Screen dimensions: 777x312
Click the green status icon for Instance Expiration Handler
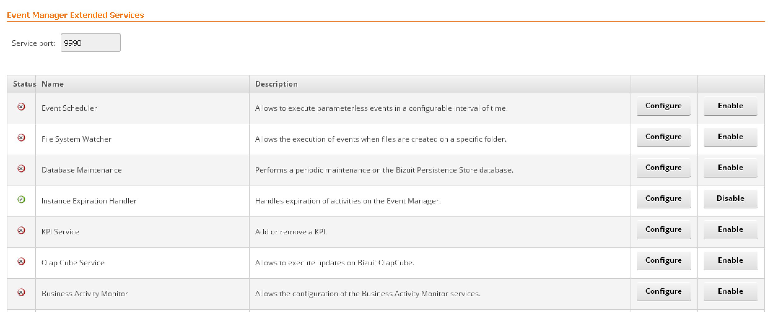tap(21, 199)
